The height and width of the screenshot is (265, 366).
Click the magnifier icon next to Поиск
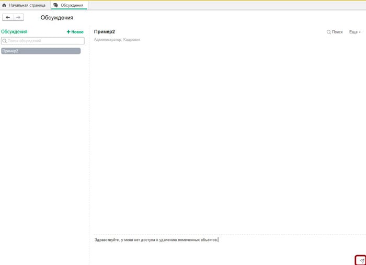coord(328,32)
